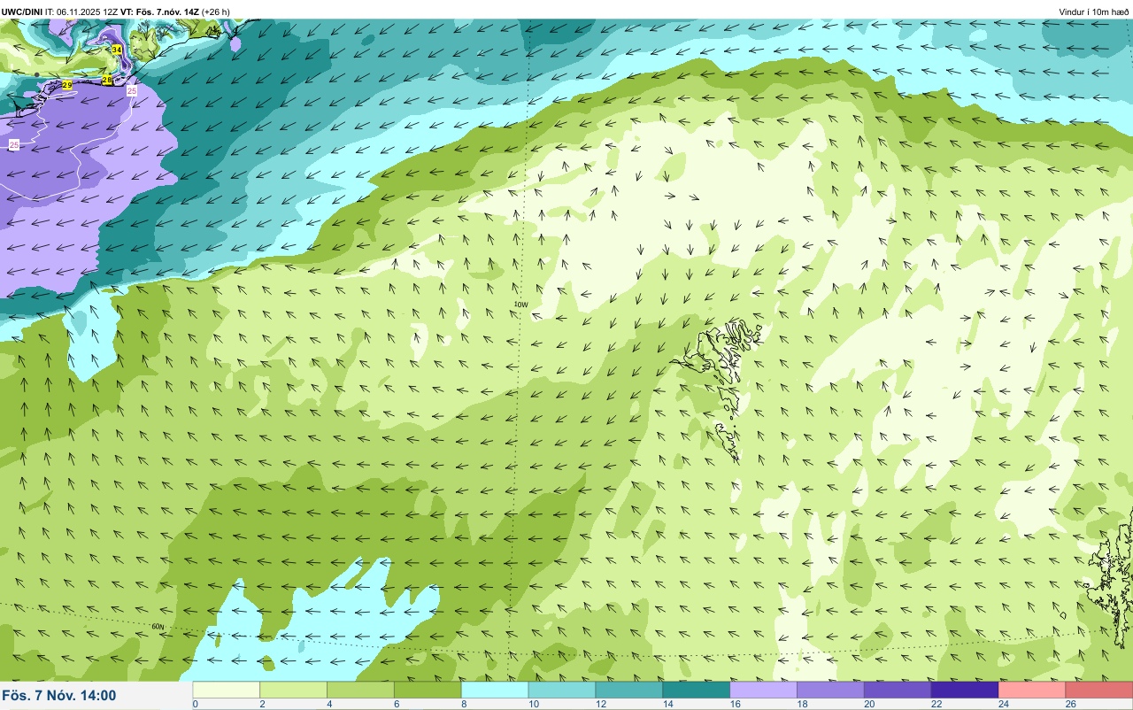Click the 10–12 turquoise legend swatch
1133x710 pixels.
[x=562, y=690]
